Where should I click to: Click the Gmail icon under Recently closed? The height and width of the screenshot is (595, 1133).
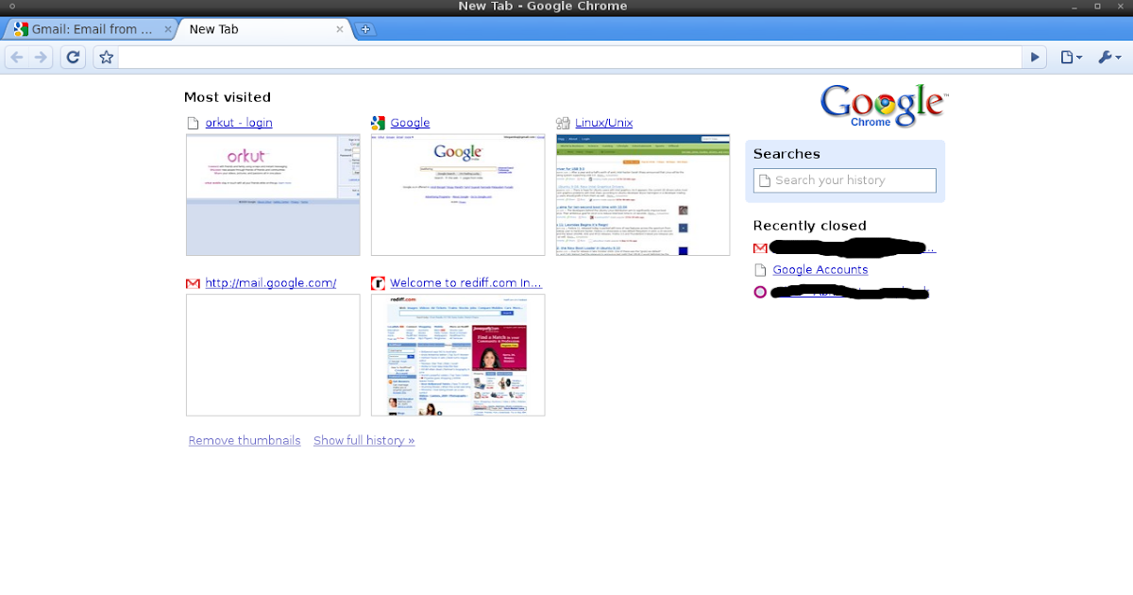760,248
